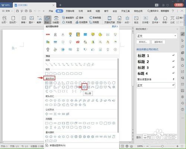The height and width of the screenshot is (149, 186).
Task: Open the 符号 omega symbol menu
Action: (x=165, y=20)
